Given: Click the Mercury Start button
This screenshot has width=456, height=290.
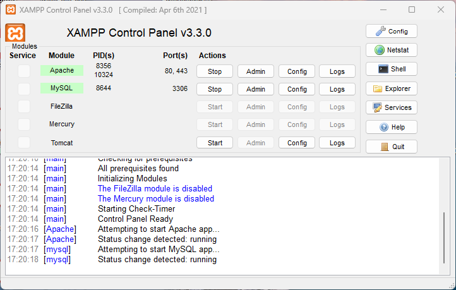Looking at the screenshot, I should (x=215, y=124).
